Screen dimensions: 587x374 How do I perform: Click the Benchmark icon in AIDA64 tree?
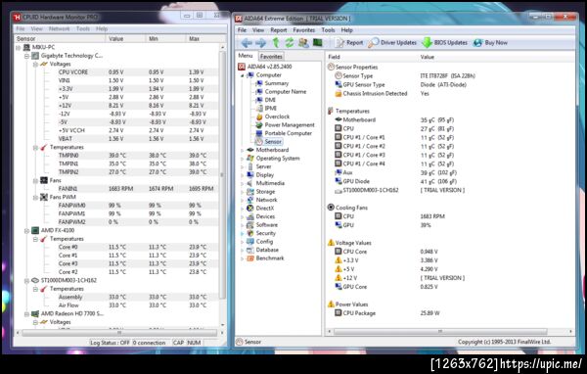[x=250, y=258]
